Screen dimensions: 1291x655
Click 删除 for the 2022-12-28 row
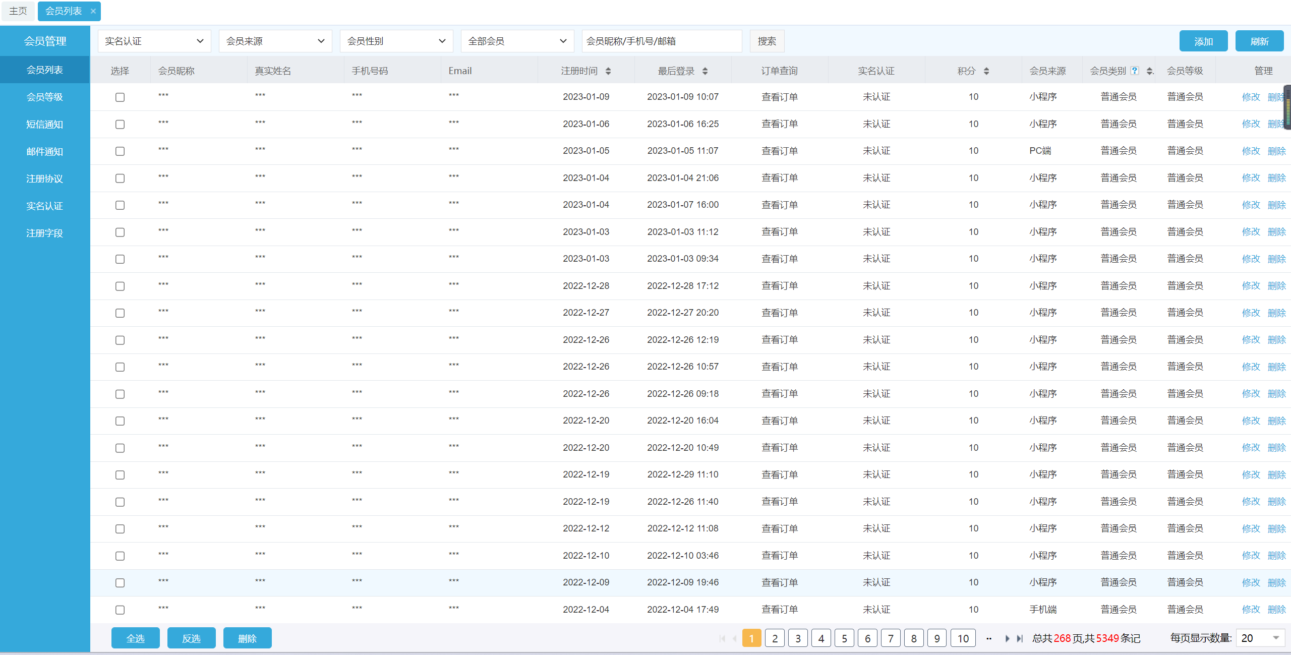pos(1277,286)
